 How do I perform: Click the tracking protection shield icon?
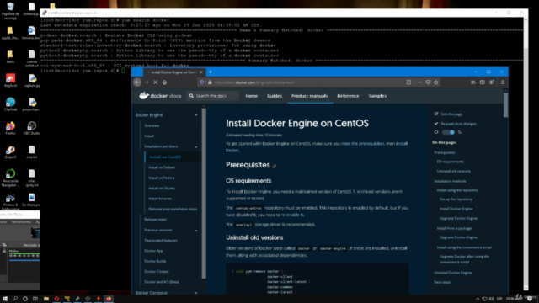[x=202, y=82]
